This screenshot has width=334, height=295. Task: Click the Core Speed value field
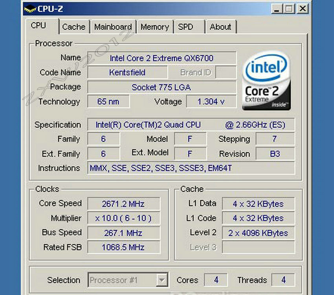(123, 204)
